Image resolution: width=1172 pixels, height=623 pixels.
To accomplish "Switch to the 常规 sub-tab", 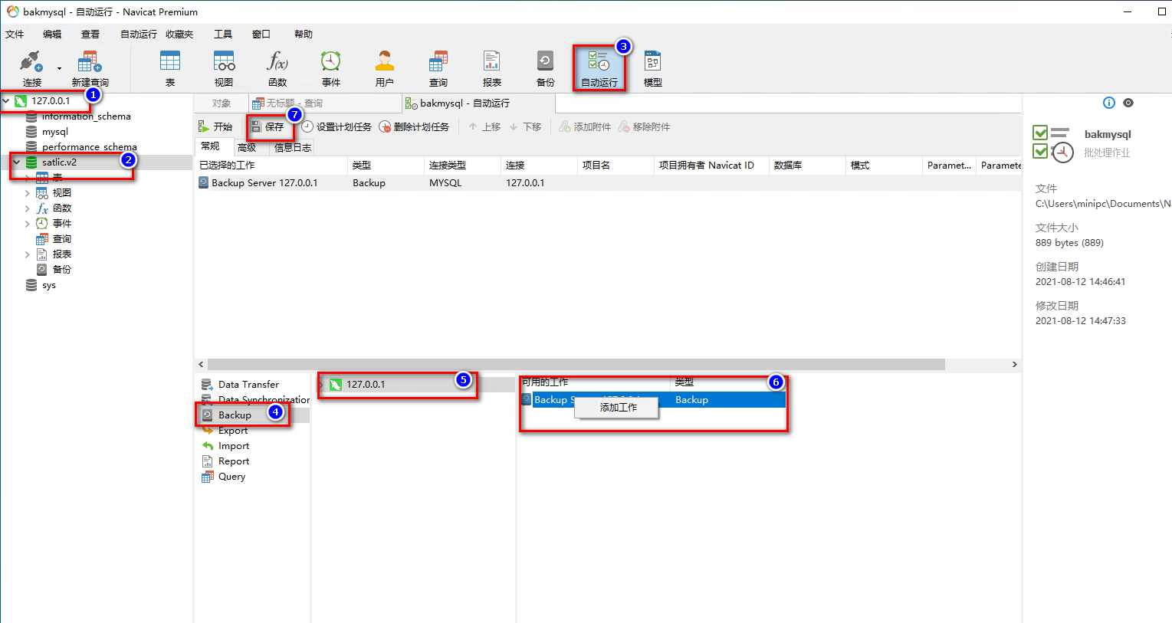I will [211, 146].
